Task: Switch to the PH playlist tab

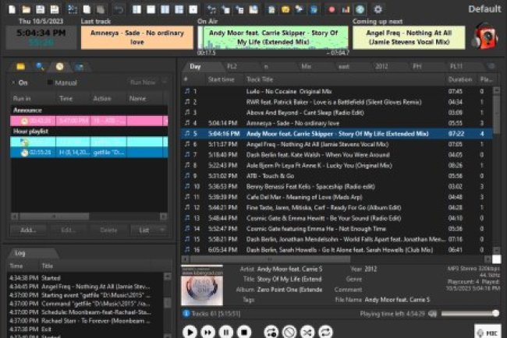Action: tap(417, 66)
